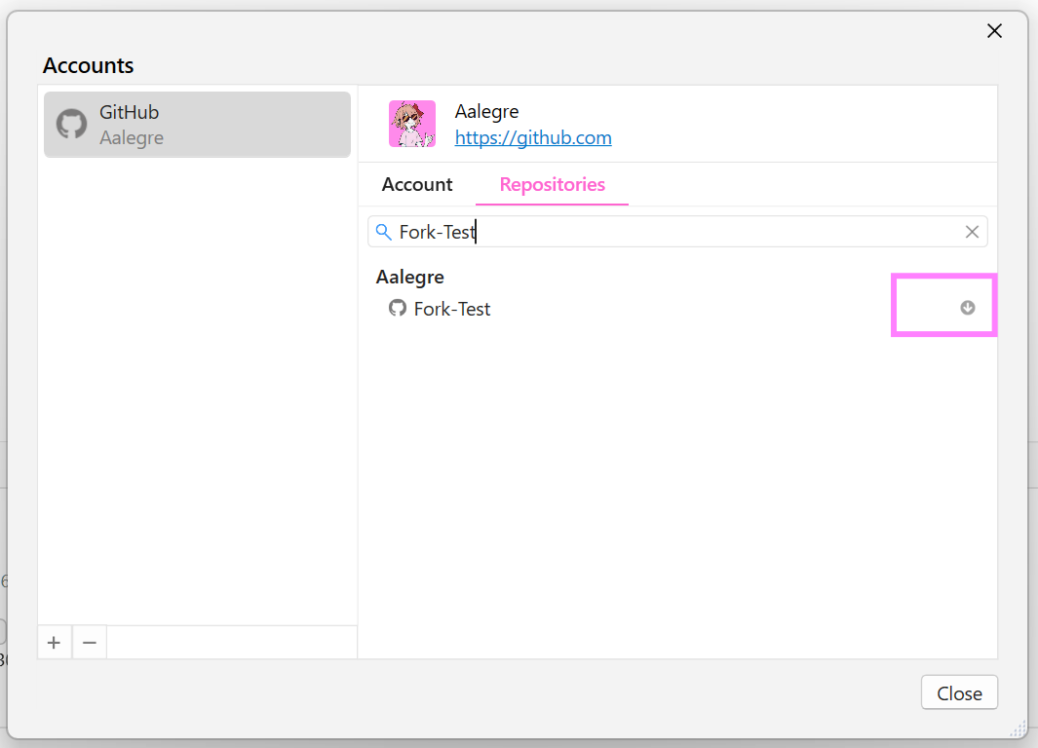Select the Fork-Test repository row

[451, 309]
